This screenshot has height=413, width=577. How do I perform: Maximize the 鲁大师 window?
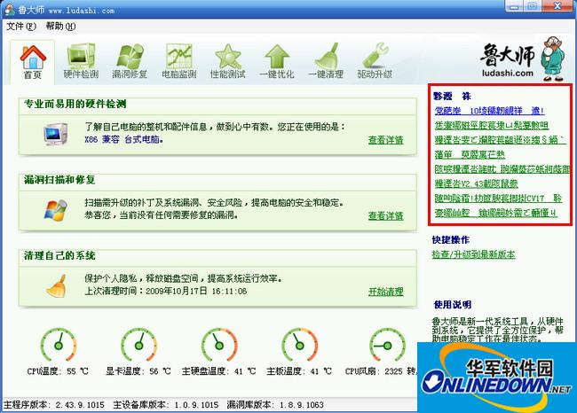[532, 6]
